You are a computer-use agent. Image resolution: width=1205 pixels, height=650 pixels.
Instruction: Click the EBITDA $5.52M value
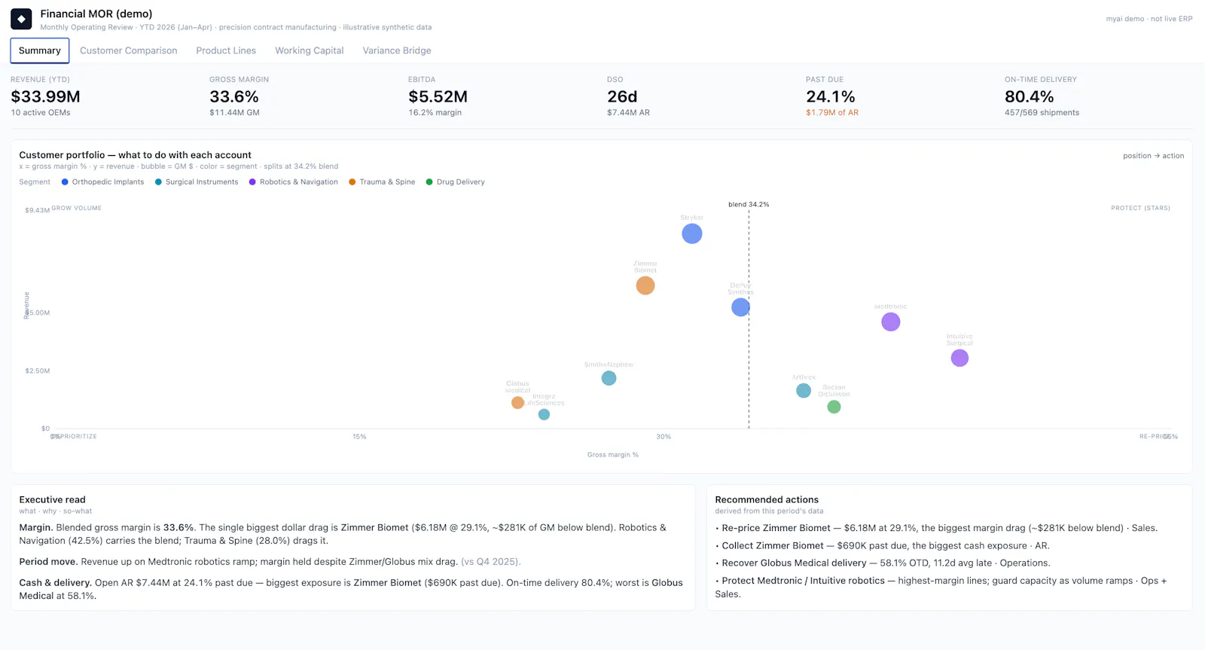point(438,96)
